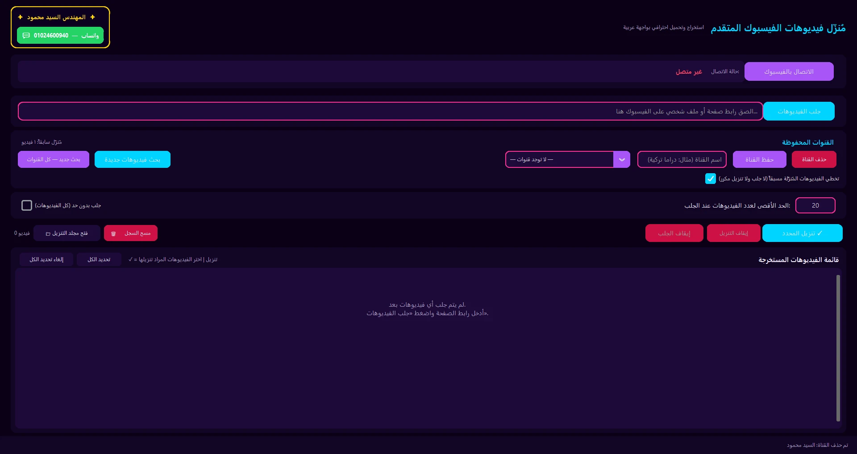Click the right star icon beside المهندس السيد محمود
Screen dimensions: 857x454
tap(92, 17)
